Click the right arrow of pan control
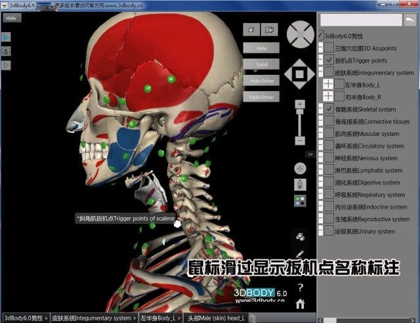 tap(310, 74)
